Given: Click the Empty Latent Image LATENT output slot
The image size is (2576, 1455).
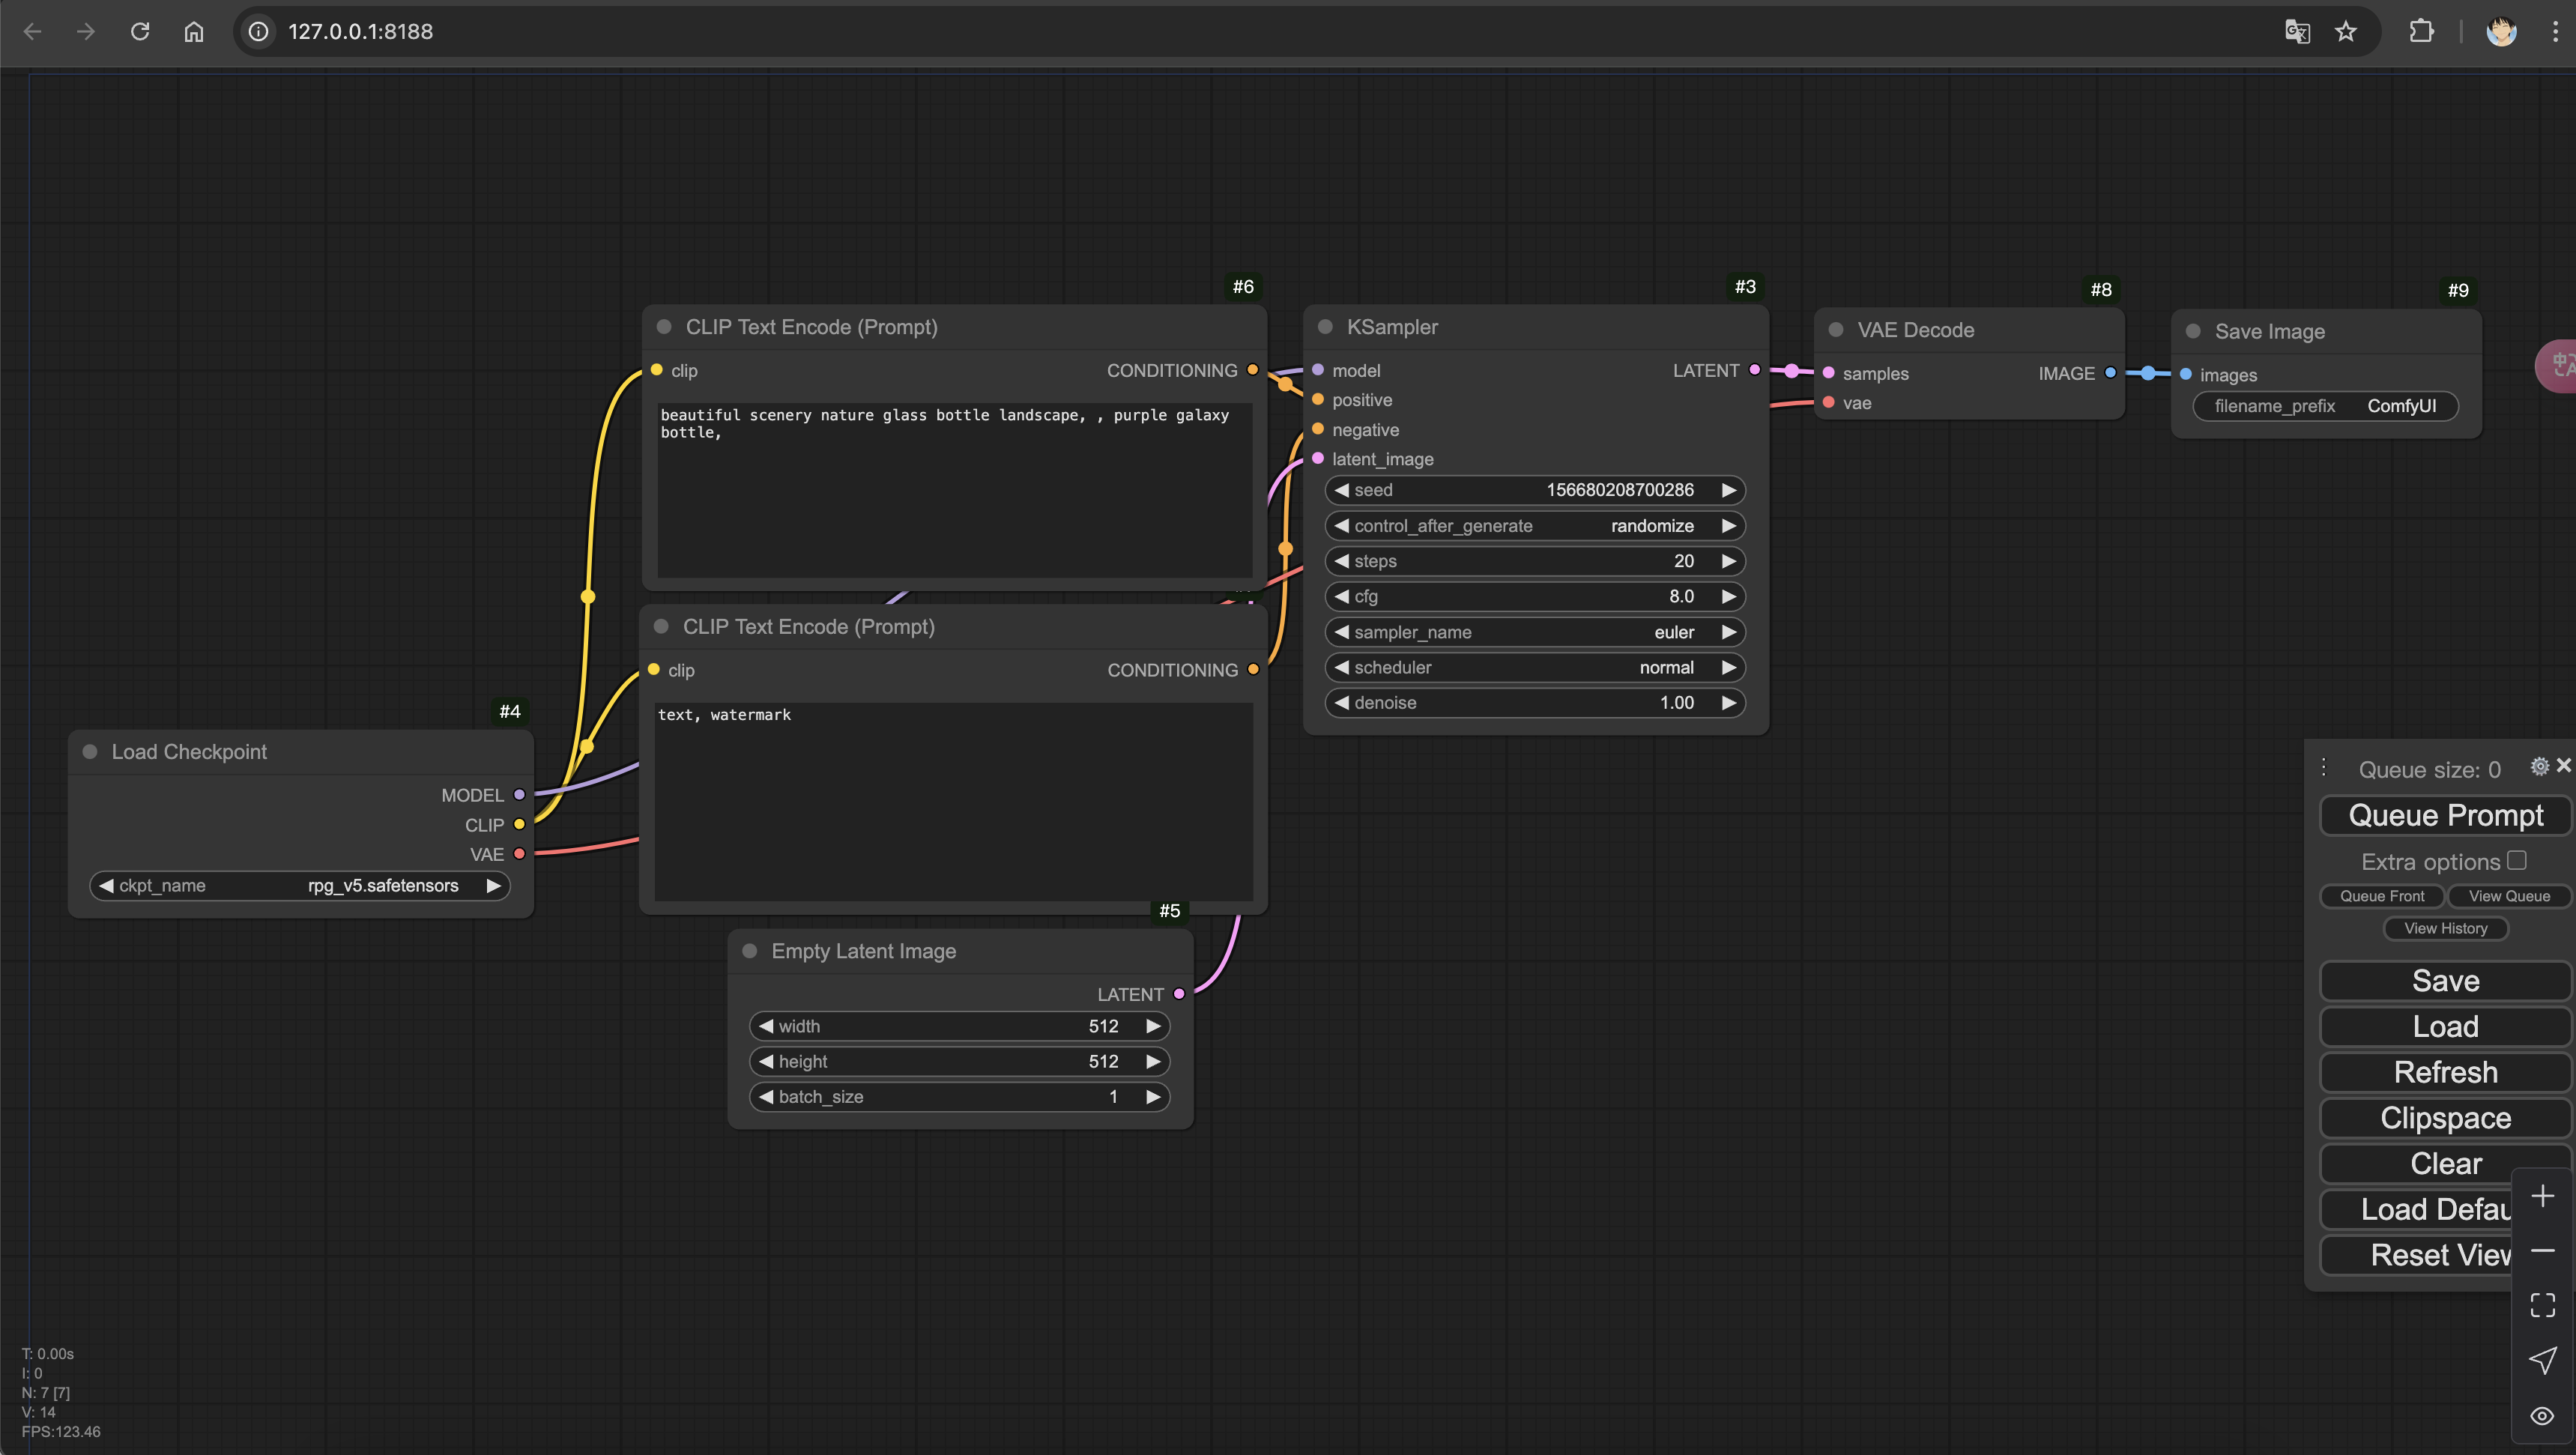Looking at the screenshot, I should 1179,994.
